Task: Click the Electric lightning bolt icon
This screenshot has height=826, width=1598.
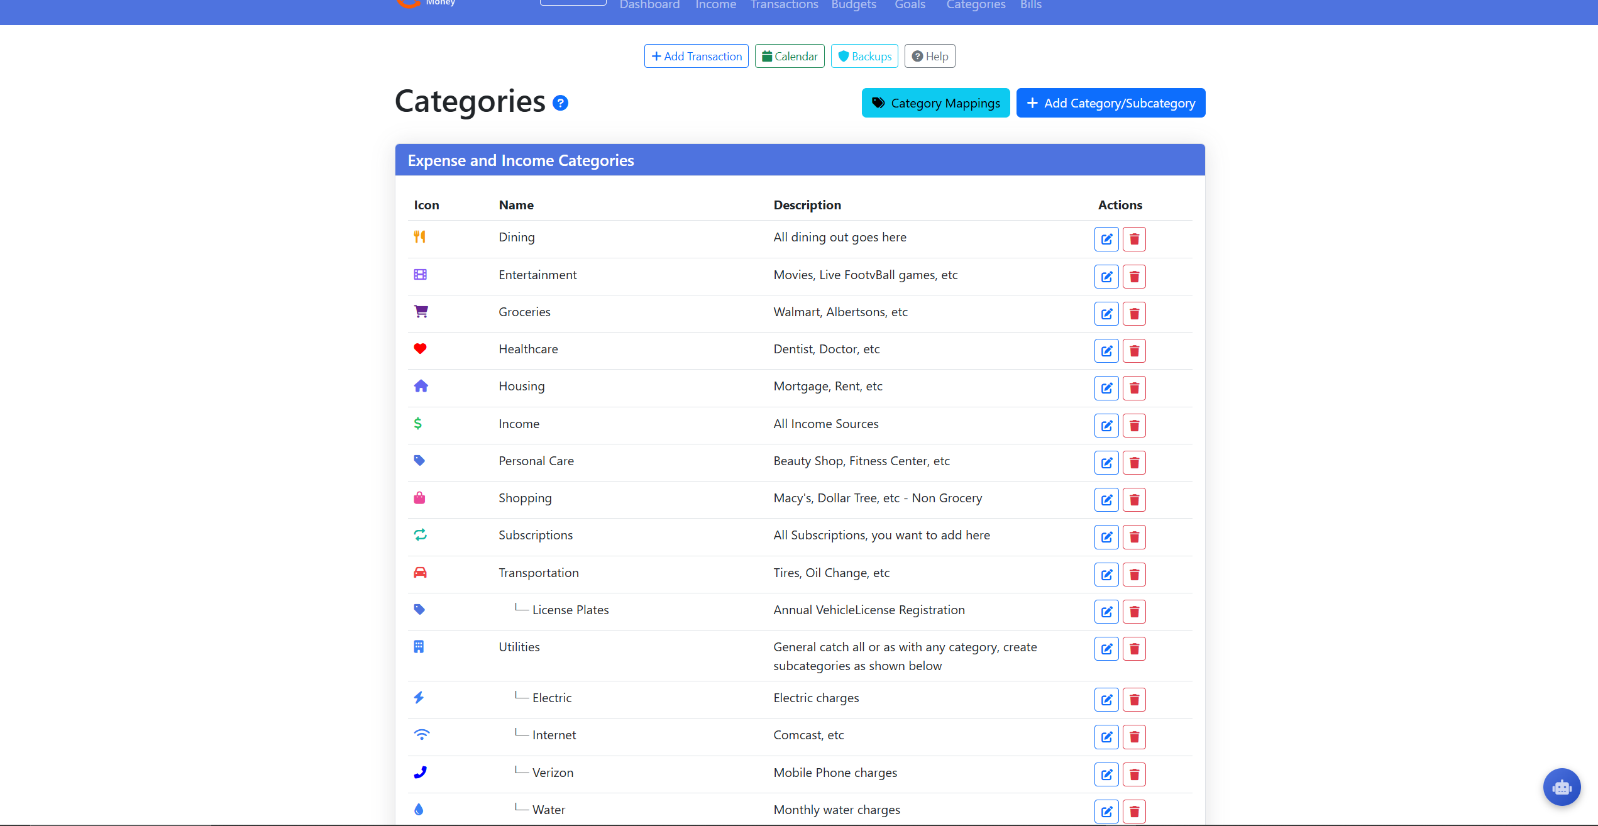Action: pyautogui.click(x=419, y=697)
